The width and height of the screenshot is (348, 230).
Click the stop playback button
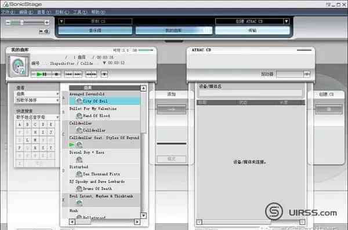point(56,74)
